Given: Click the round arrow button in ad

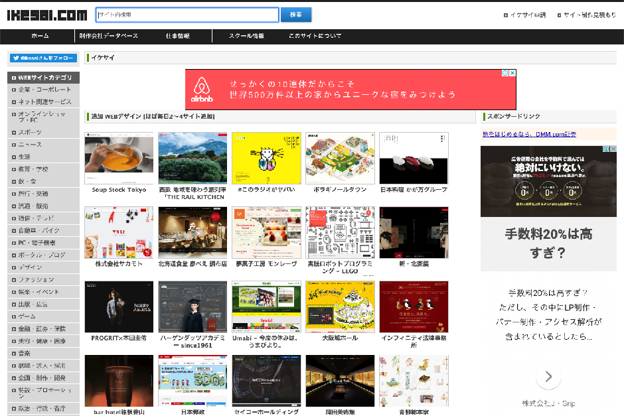Looking at the screenshot, I should point(548,376).
